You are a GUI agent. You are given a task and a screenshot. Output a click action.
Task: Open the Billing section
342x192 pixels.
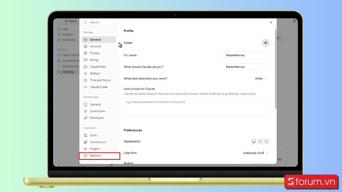pos(99,60)
